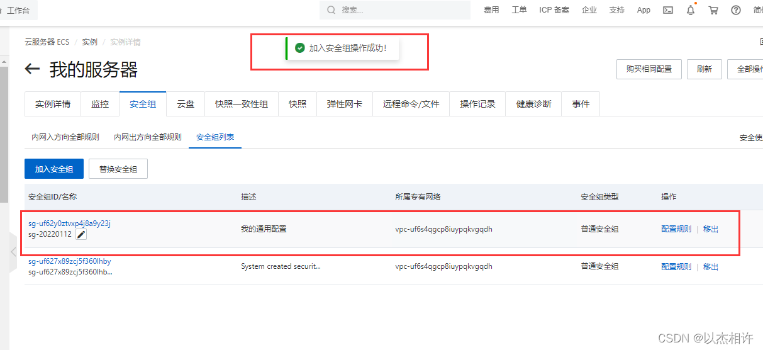Switch to 快照 tab
763x350 pixels.
(298, 104)
